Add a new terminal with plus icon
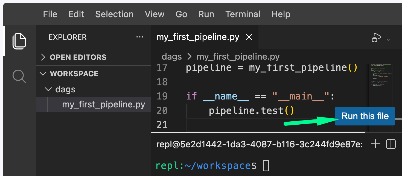Image resolution: width=402 pixels, height=176 pixels. (375, 144)
